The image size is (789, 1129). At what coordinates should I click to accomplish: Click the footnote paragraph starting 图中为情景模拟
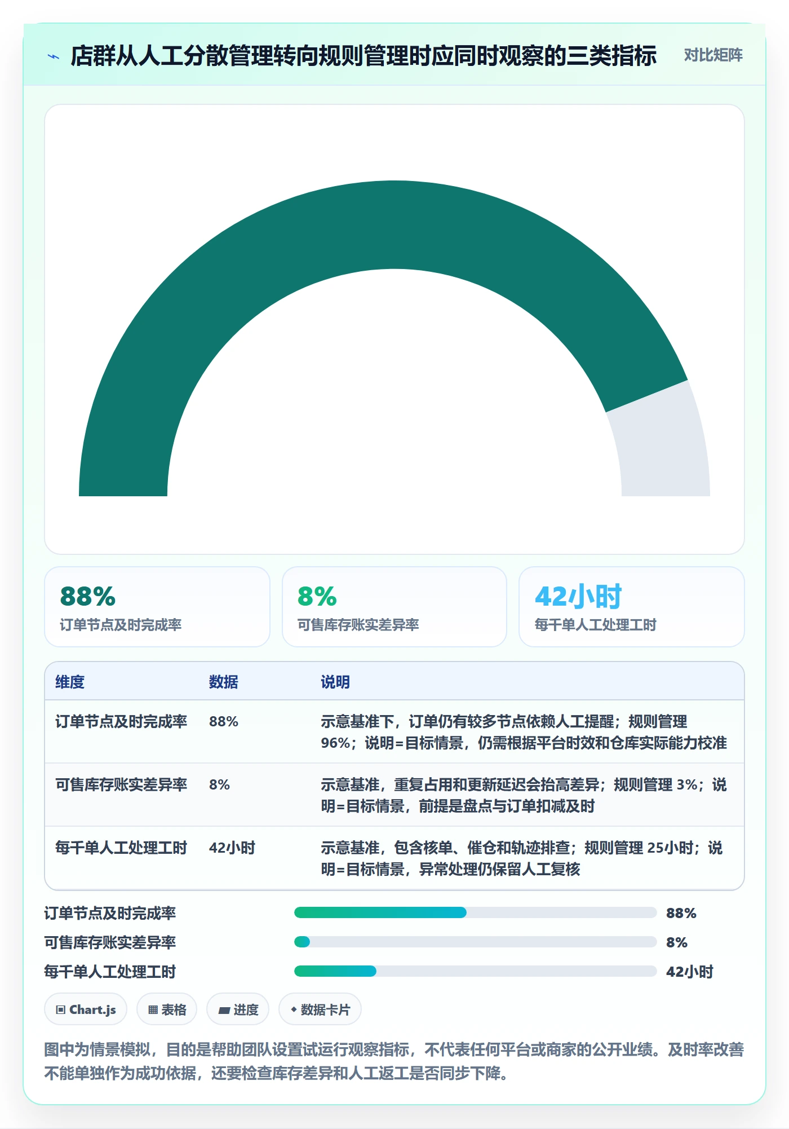pyautogui.click(x=394, y=1061)
